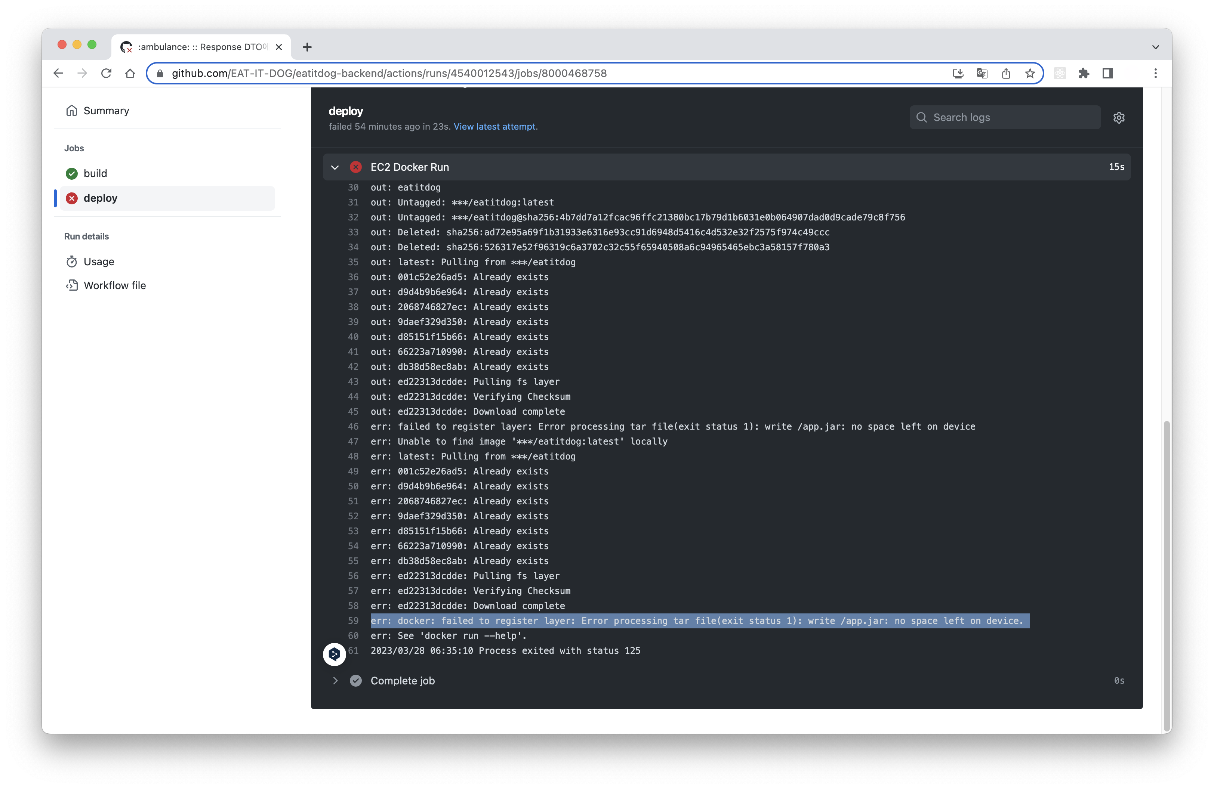Click the install app download icon
Image resolution: width=1214 pixels, height=789 pixels.
[958, 73]
